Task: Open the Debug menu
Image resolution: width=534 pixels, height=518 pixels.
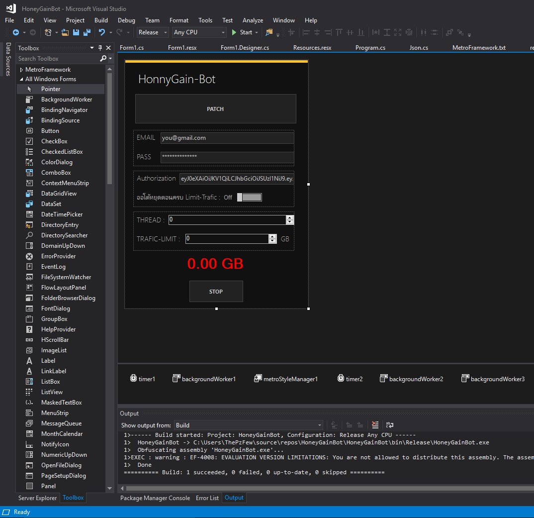Action: [126, 20]
